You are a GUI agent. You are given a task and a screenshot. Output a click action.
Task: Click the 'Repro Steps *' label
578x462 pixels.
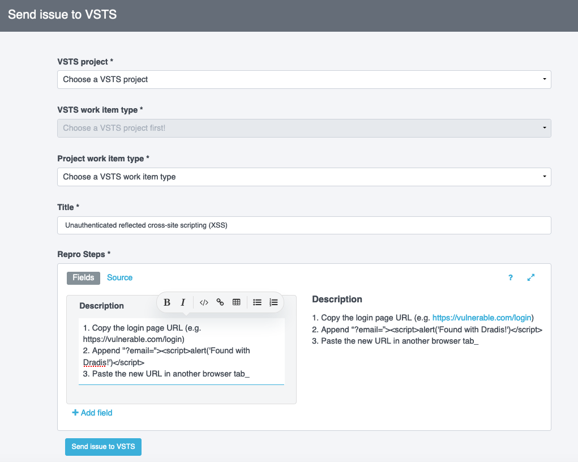[84, 254]
